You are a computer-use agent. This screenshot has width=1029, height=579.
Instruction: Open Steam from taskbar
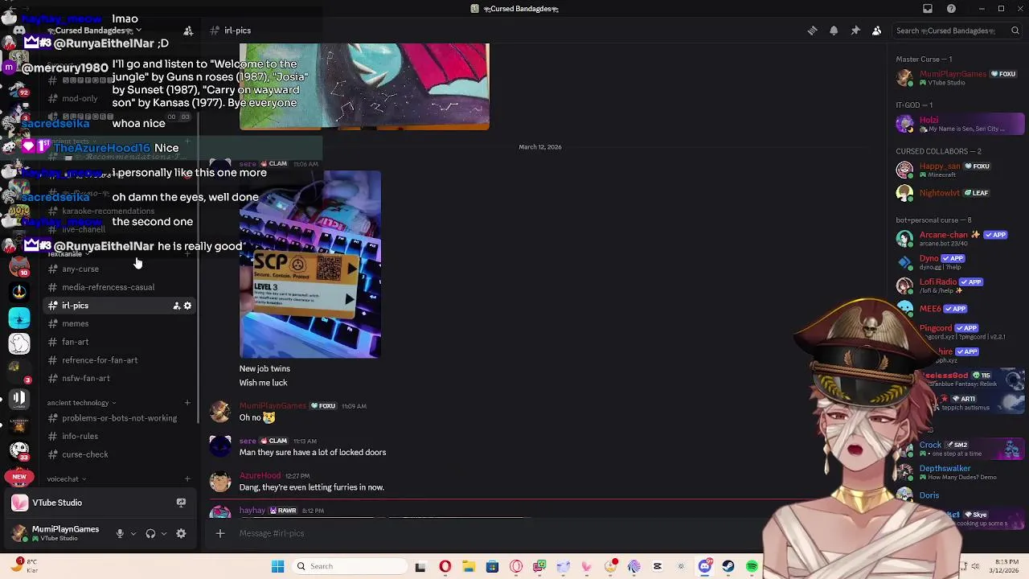point(728,566)
